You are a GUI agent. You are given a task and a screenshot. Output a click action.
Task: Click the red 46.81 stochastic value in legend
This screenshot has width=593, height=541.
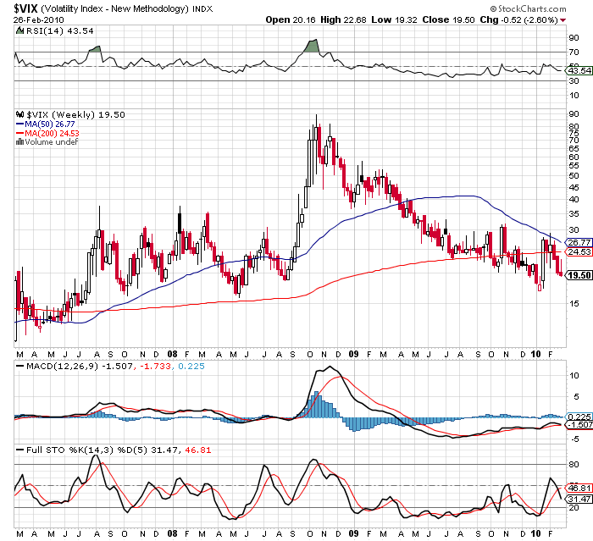click(x=197, y=450)
